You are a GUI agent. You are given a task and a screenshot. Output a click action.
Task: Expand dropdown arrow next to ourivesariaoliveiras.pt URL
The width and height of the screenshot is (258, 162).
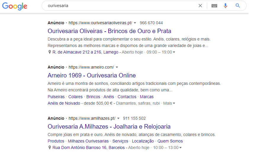click(x=135, y=23)
